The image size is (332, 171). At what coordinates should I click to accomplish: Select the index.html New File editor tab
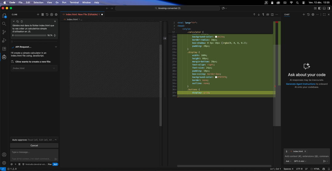tap(81, 14)
